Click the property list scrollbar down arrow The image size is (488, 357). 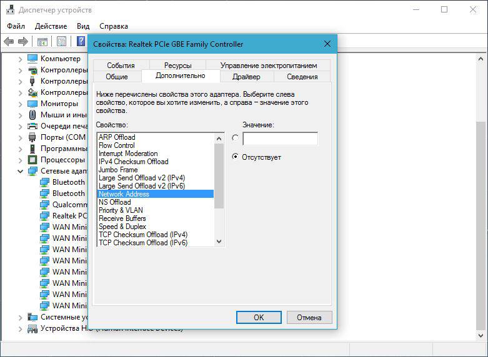point(219,242)
